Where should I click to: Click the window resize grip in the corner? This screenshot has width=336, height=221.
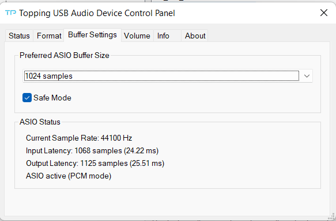[331, 216]
